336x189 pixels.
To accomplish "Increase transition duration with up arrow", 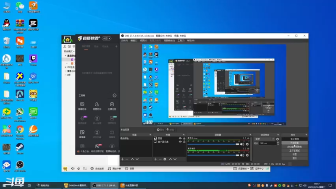I will [278, 142].
